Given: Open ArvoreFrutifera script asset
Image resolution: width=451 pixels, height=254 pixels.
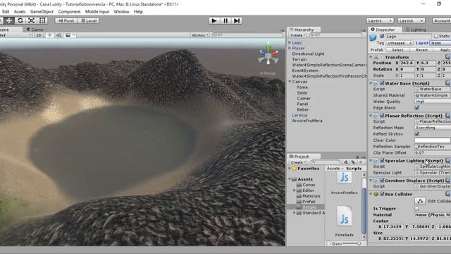Looking at the screenshot, I should (345, 183).
